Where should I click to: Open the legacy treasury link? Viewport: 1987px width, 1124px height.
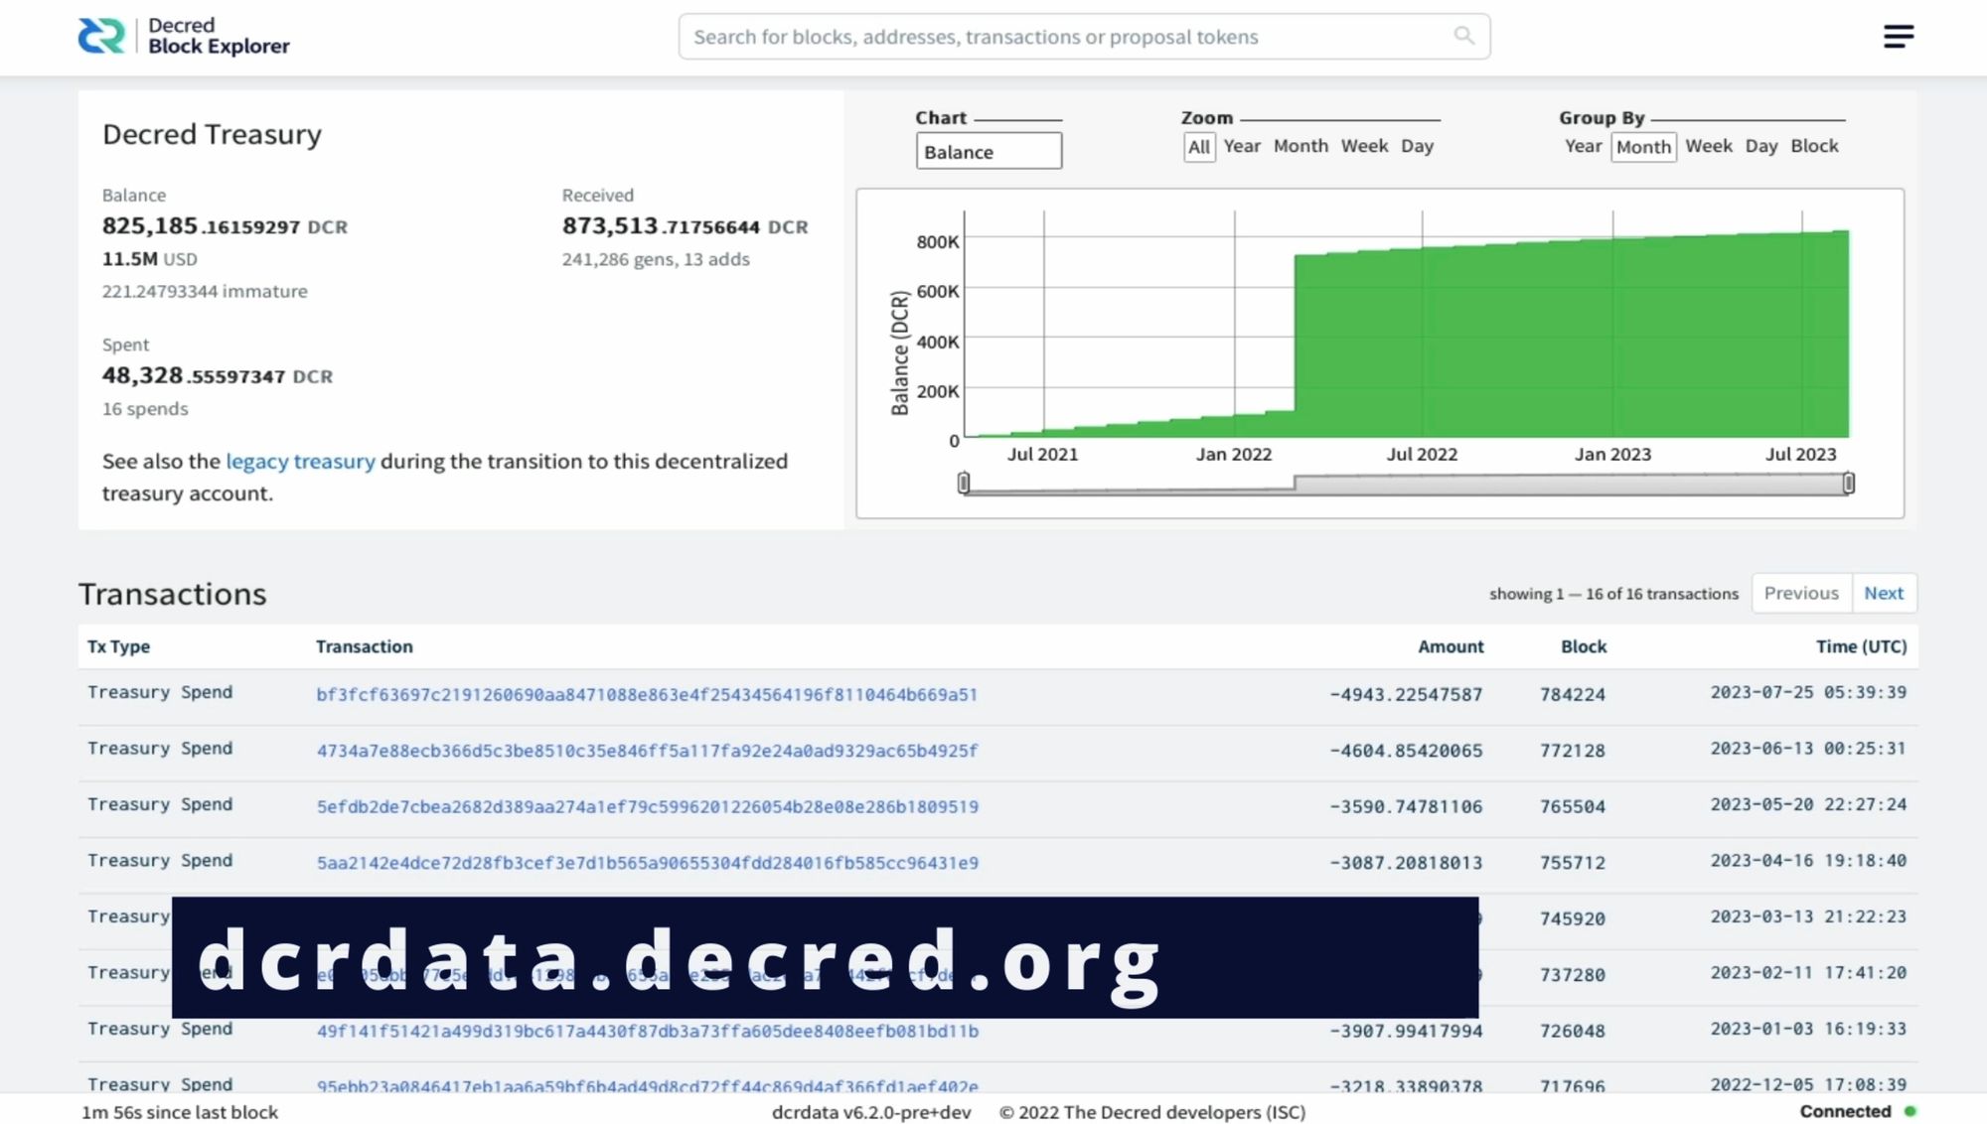pos(300,461)
